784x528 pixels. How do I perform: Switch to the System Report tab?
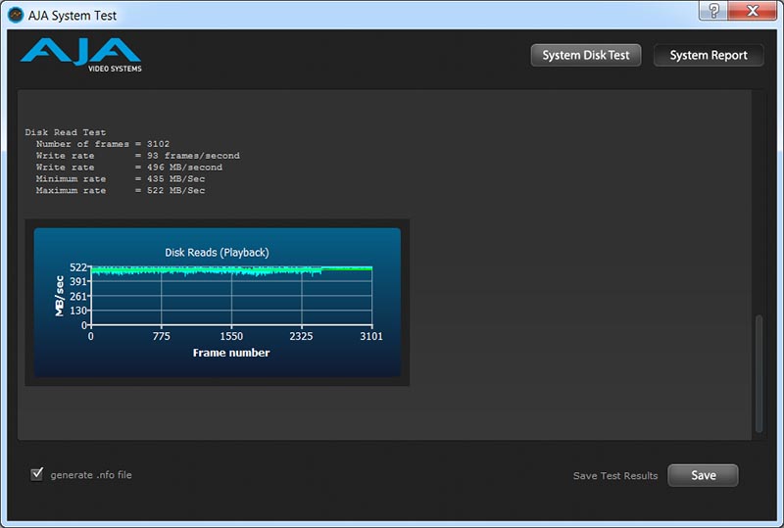point(709,55)
